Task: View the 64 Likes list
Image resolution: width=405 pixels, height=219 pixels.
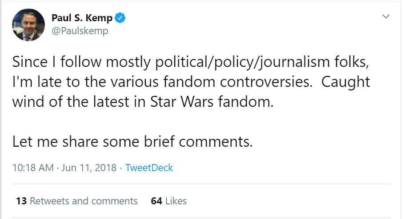Action: click(x=168, y=201)
